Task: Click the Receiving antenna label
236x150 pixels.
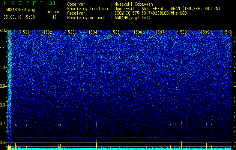Action: (86, 18)
